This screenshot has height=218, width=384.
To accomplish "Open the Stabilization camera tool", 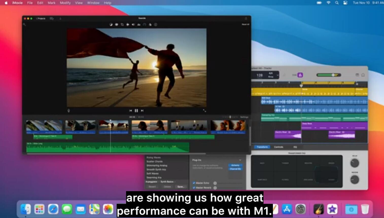I will [127, 25].
